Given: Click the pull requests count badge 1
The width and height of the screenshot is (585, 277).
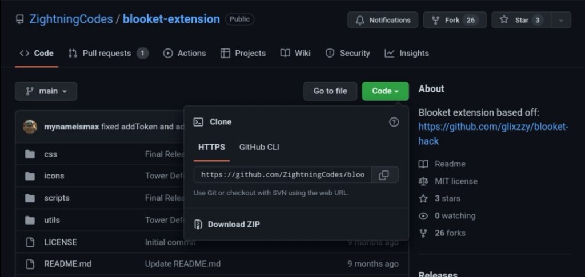Looking at the screenshot, I should point(142,53).
